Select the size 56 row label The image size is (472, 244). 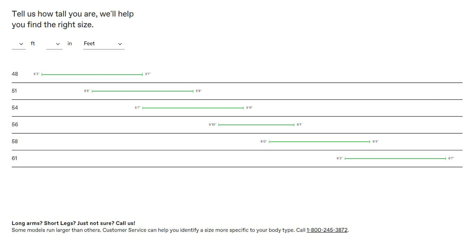(15, 125)
